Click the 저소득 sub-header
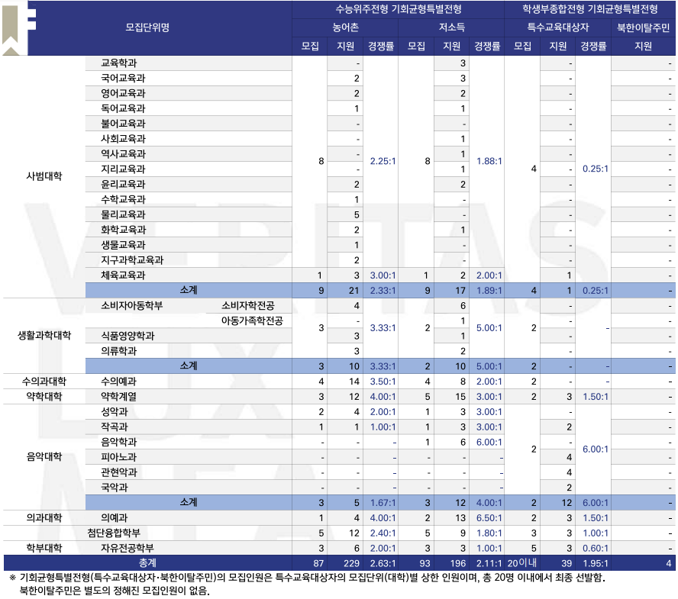 451,27
